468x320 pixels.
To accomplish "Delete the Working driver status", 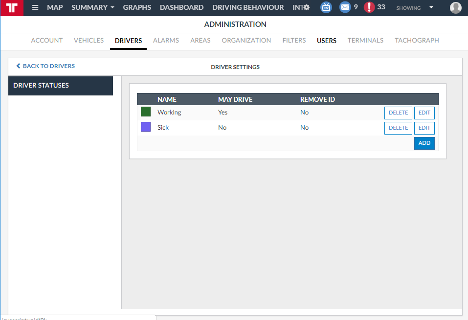I will pyautogui.click(x=398, y=113).
